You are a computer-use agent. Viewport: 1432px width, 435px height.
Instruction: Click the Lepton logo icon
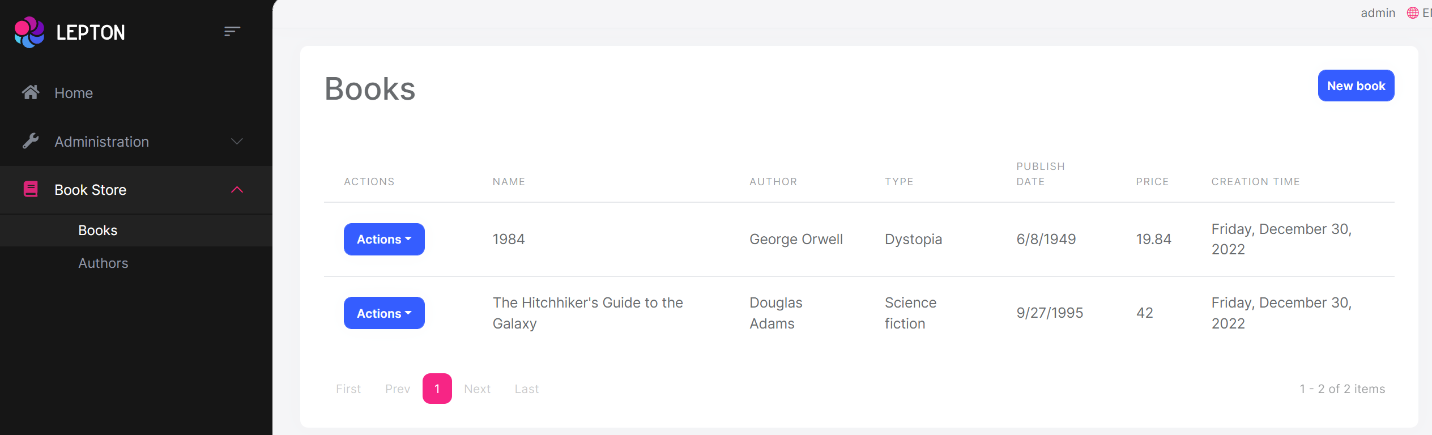tap(29, 32)
